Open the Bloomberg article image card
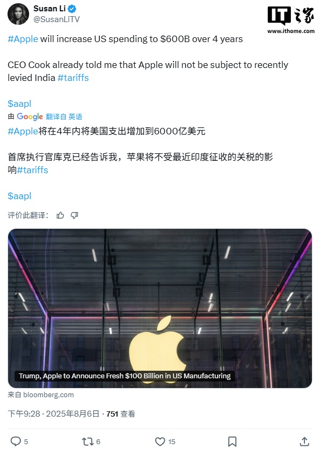The image size is (320, 449). click(160, 308)
